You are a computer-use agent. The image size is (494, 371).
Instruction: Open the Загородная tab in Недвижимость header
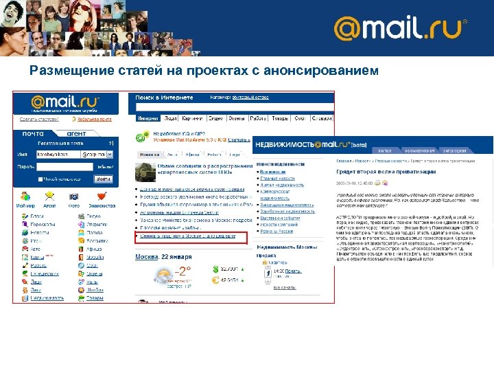(454, 150)
